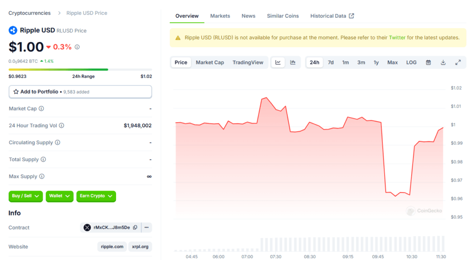
Task: Switch to the Markets tab
Action: (220, 16)
